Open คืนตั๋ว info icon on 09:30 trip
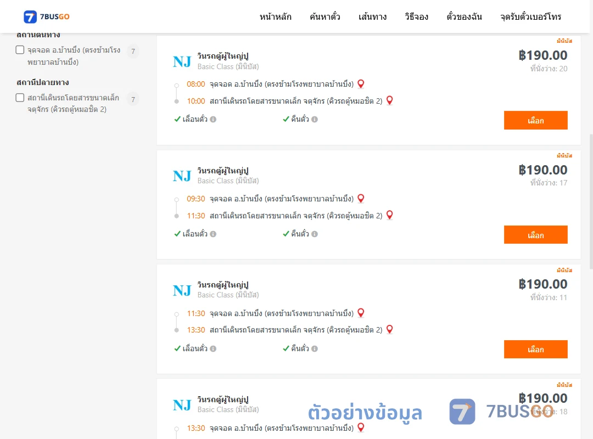 315,234
